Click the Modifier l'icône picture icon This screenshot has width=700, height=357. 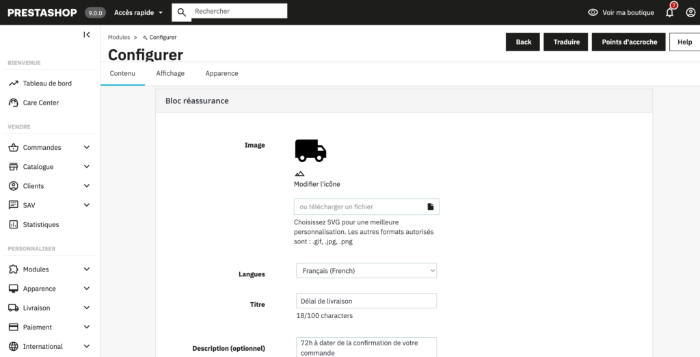coord(299,174)
